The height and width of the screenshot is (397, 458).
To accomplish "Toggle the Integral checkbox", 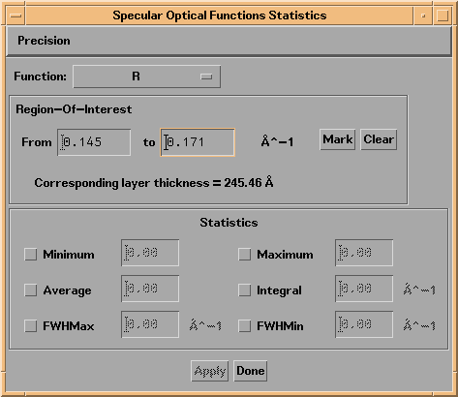I will 244,290.
